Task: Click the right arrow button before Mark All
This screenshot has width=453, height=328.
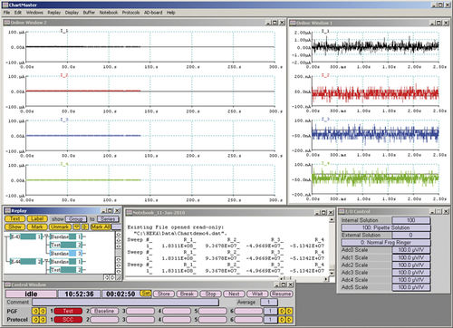Action: (x=85, y=227)
